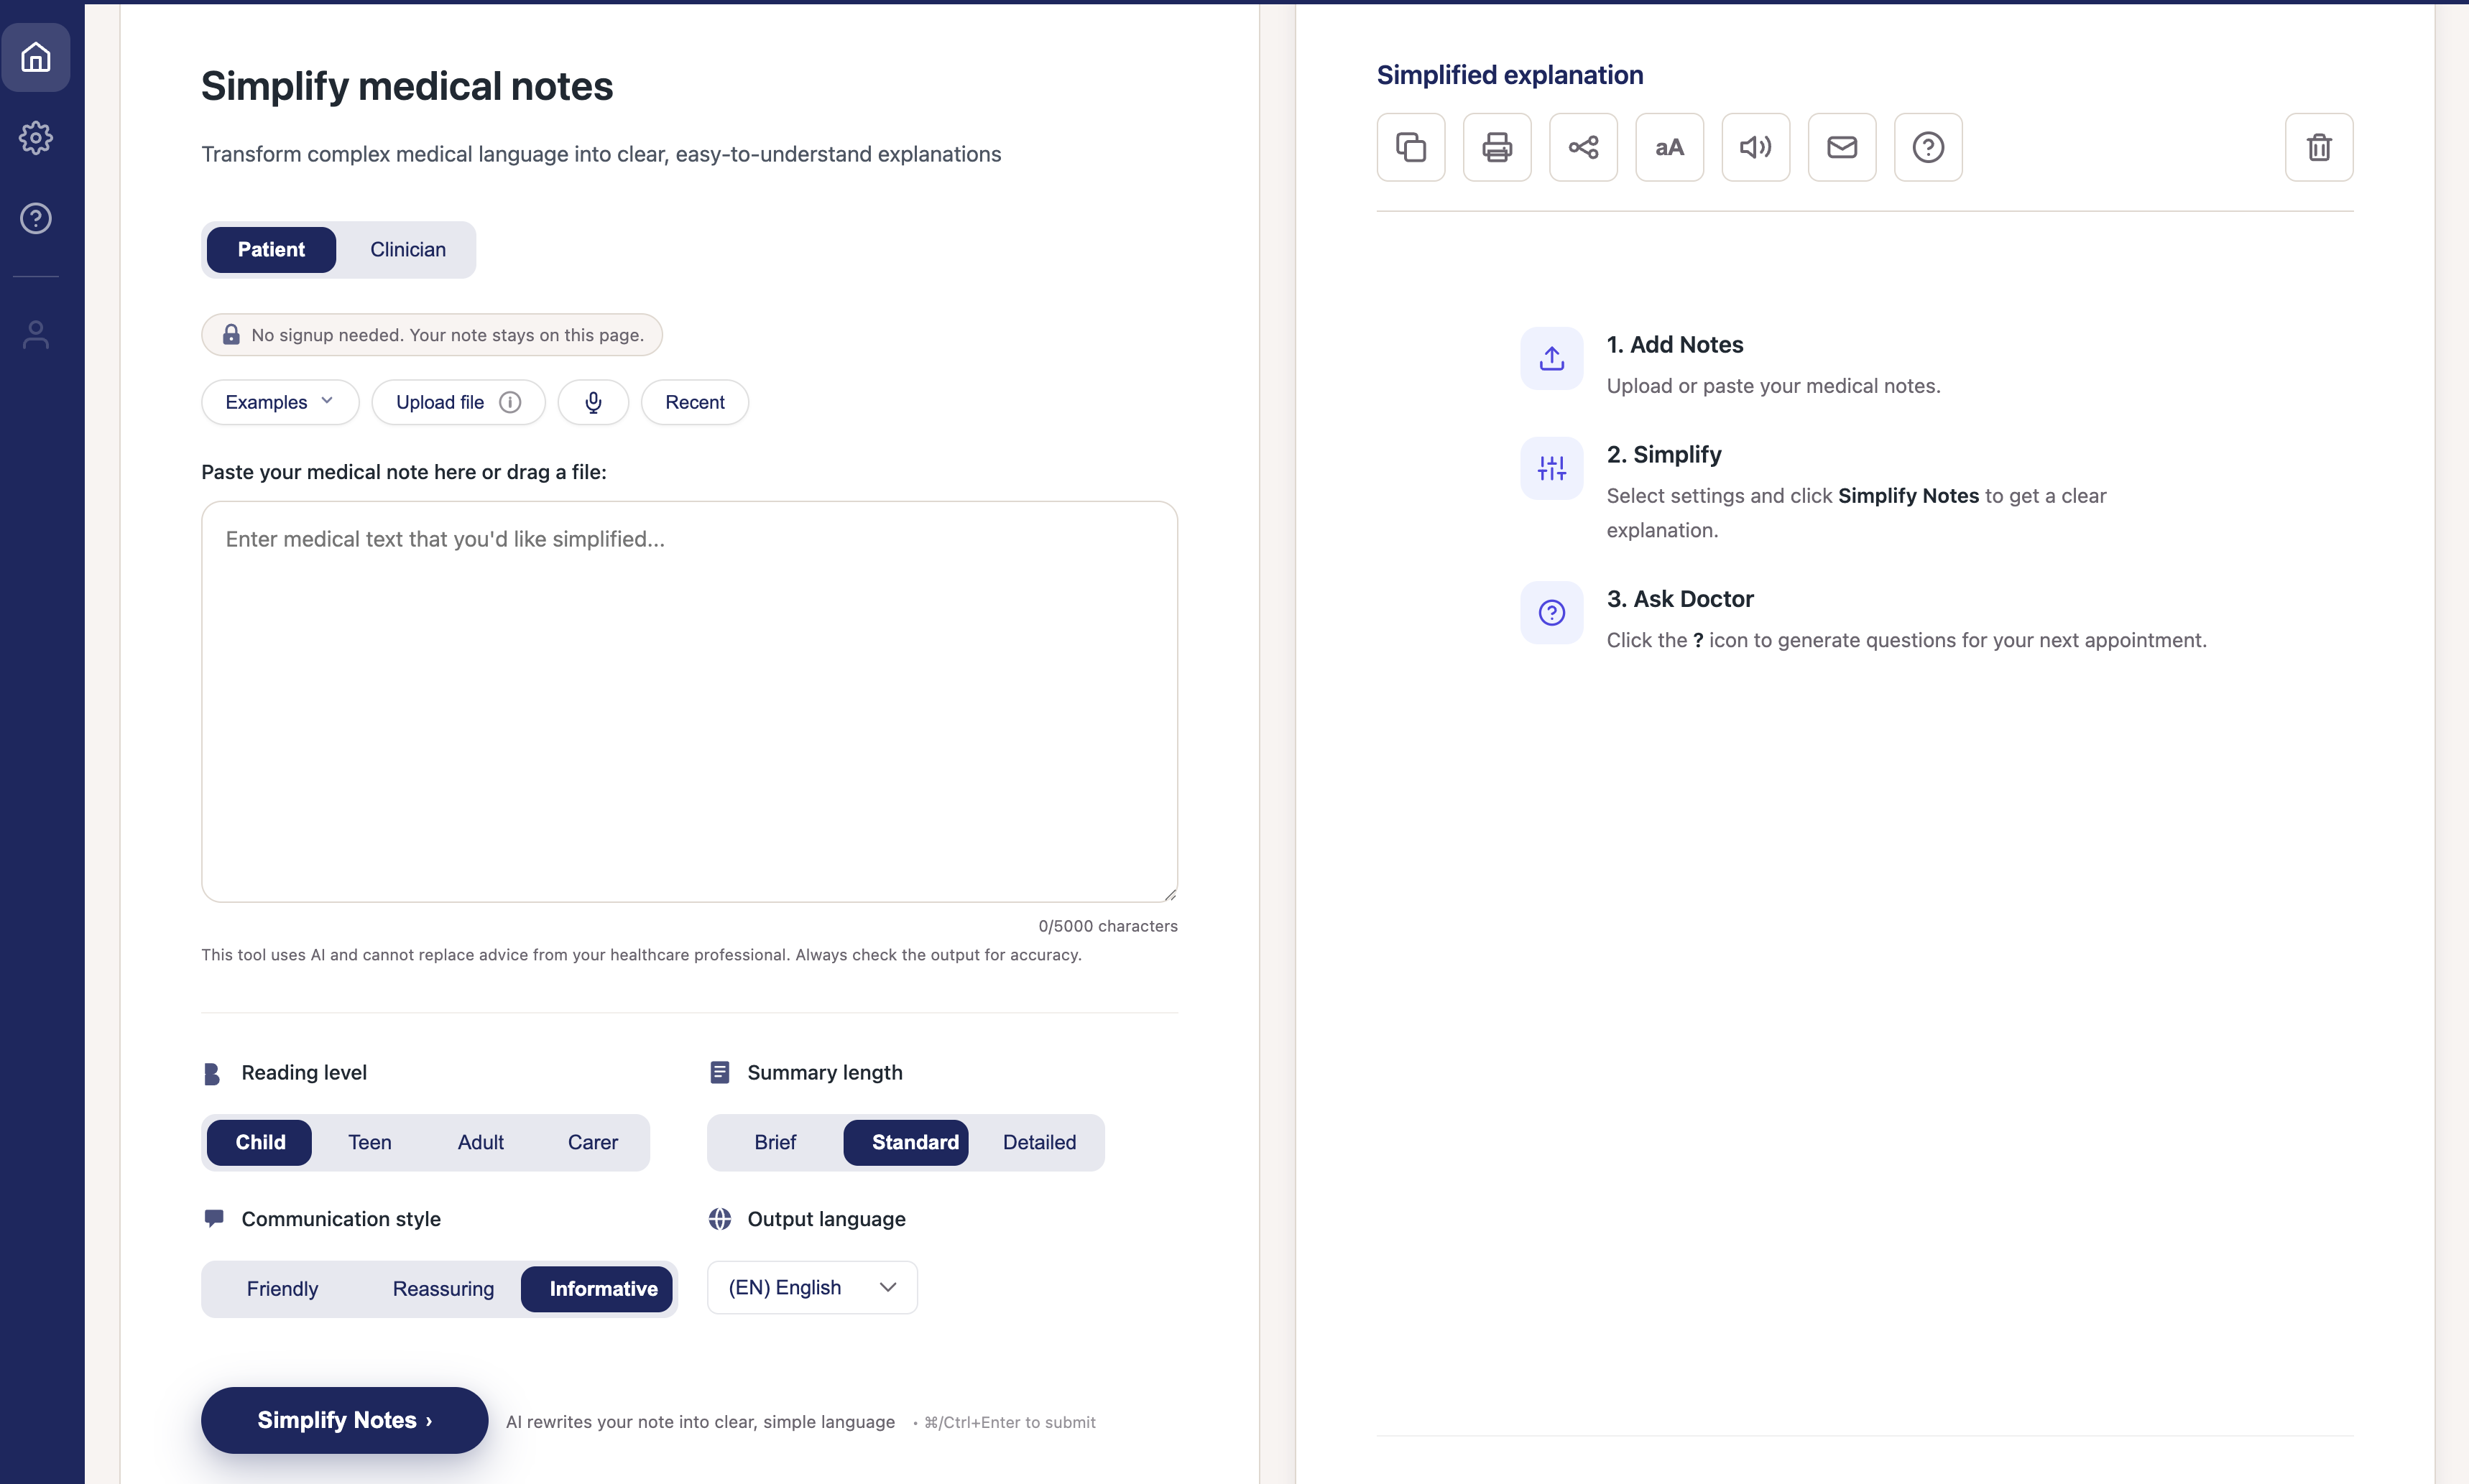Adjust text size with the aA icon
The image size is (2469, 1484).
coord(1669,147)
